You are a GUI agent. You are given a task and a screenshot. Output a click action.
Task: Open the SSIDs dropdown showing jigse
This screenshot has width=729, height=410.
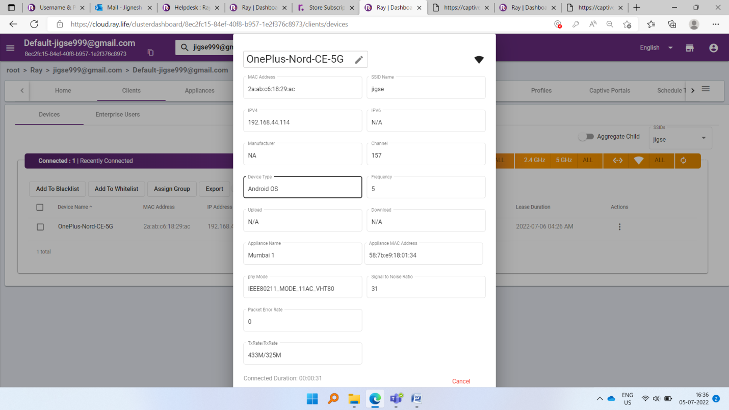(x=681, y=138)
